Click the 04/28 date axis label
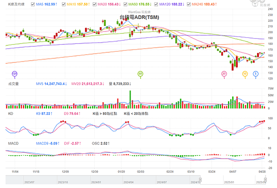The image size is (277, 188). [x=262, y=171]
